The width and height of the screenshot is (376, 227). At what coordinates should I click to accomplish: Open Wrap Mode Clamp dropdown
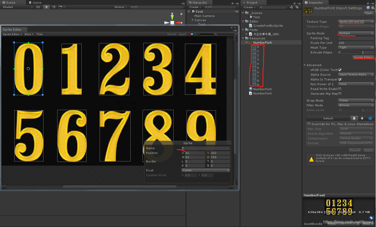click(356, 101)
